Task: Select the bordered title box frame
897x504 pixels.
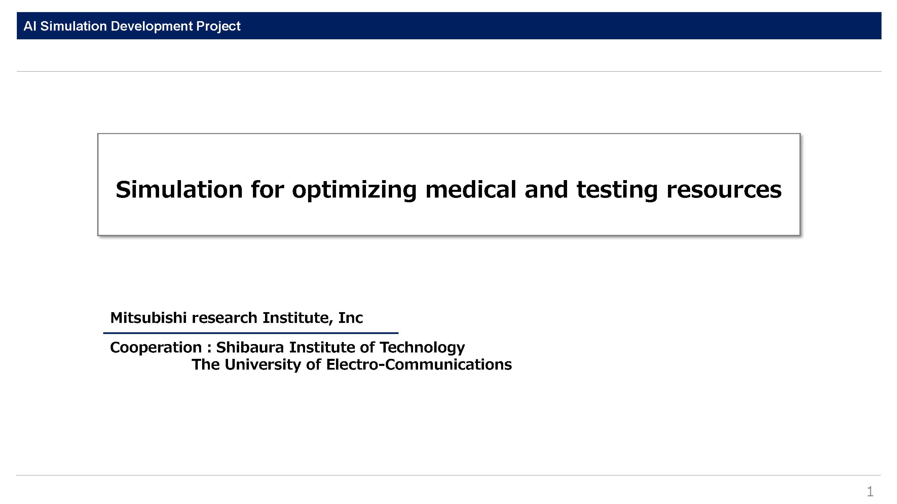Action: point(449,184)
